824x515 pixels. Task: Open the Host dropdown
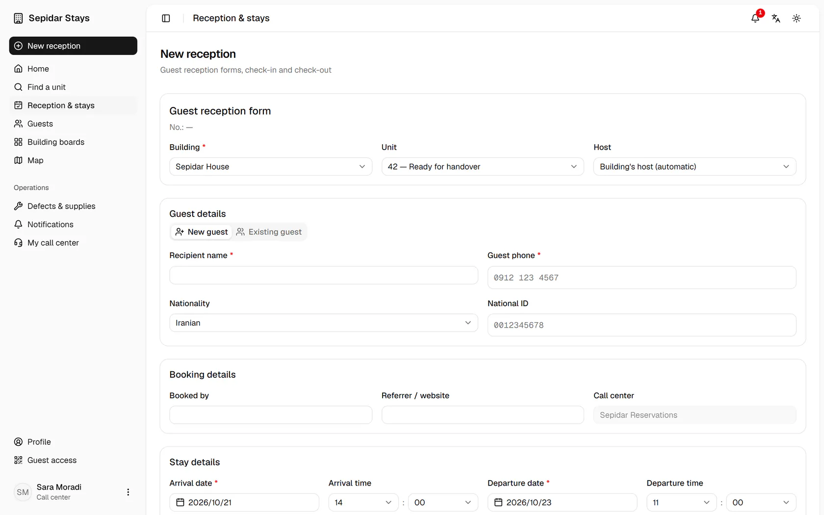[x=695, y=167]
